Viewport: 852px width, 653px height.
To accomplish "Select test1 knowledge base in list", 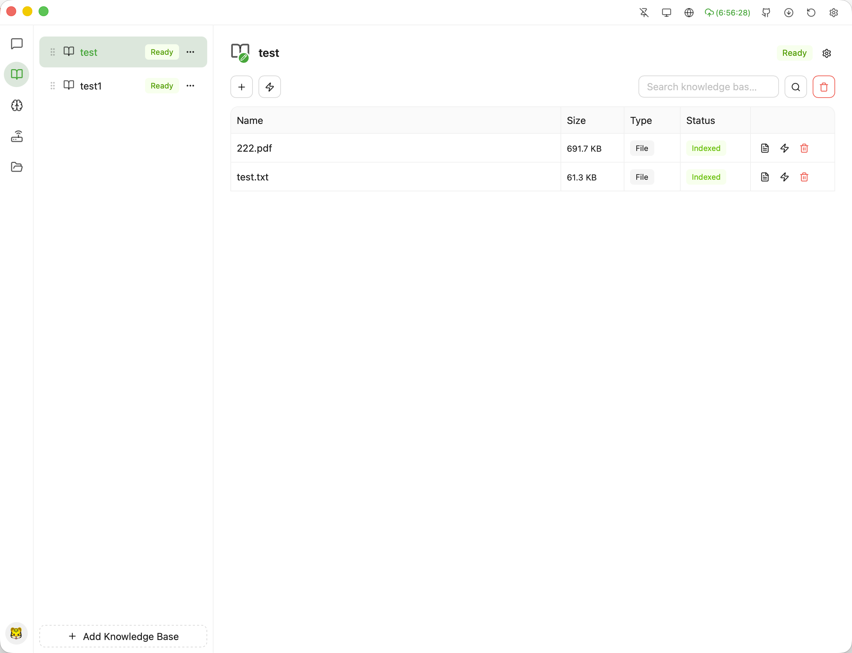I will 91,86.
